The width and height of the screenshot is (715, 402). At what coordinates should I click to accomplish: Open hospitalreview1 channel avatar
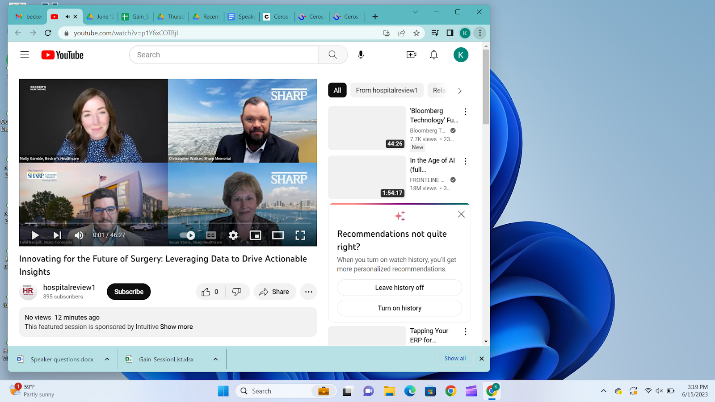click(x=28, y=291)
